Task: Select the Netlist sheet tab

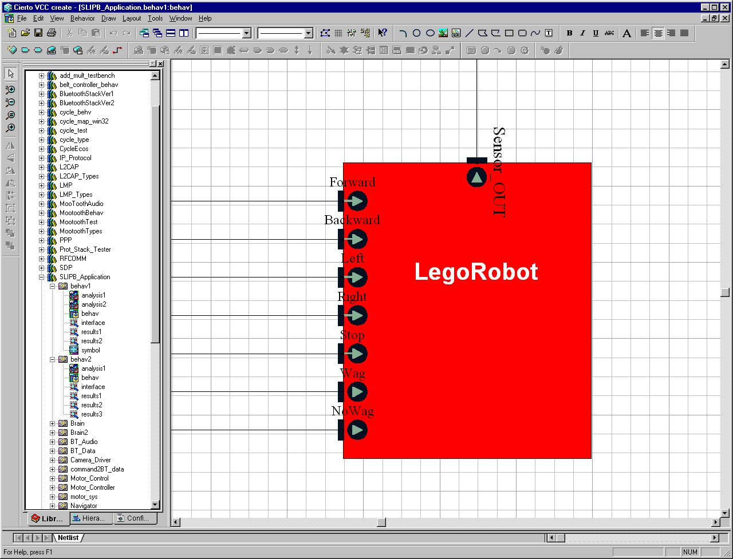Action: [x=68, y=538]
